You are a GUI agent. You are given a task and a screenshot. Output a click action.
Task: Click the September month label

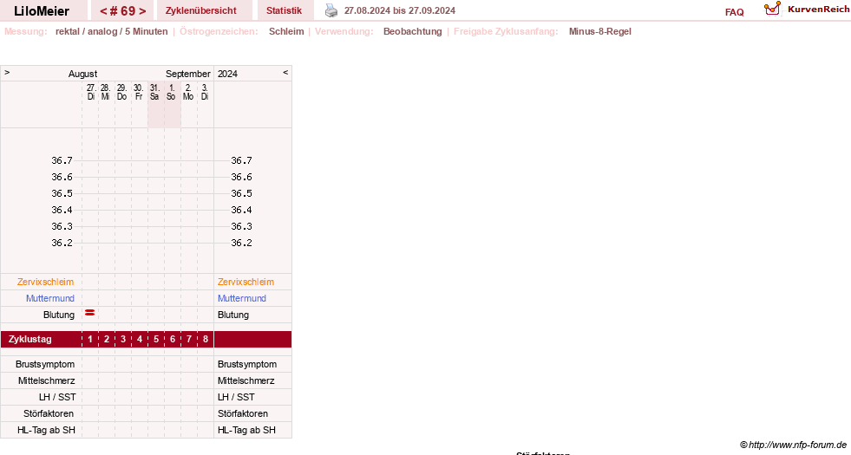[187, 74]
